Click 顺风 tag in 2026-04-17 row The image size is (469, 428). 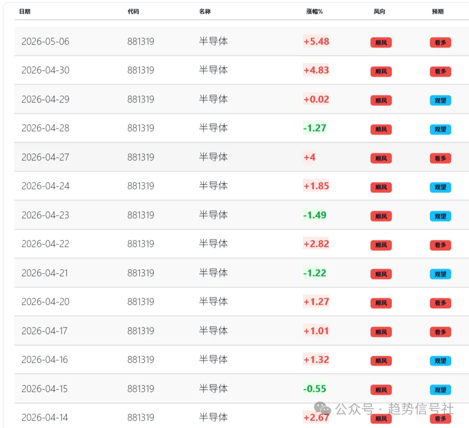pyautogui.click(x=381, y=332)
